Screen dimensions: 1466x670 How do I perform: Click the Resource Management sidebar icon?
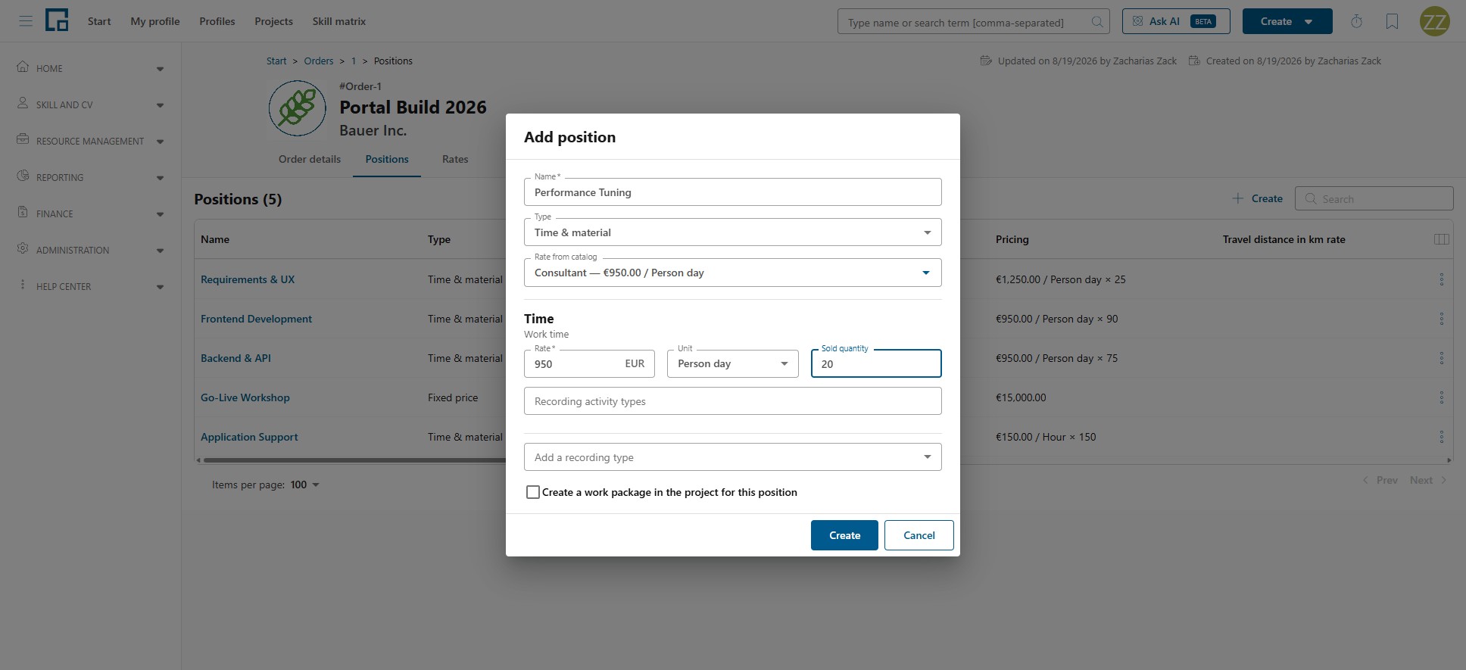(x=23, y=139)
